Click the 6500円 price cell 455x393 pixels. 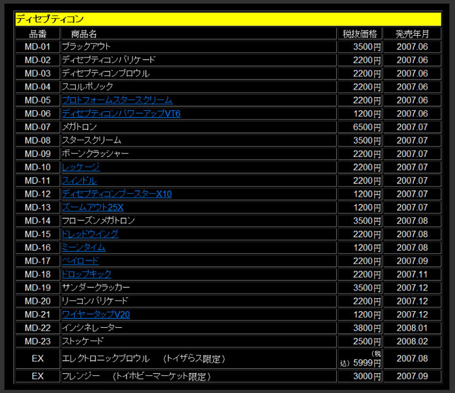pyautogui.click(x=360, y=127)
